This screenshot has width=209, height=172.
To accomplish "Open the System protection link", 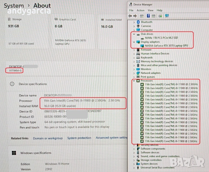I will 79,138.
